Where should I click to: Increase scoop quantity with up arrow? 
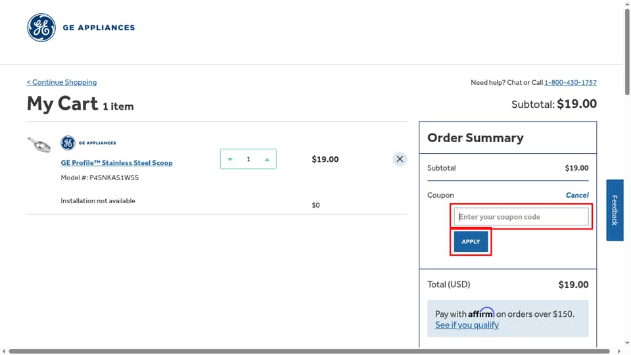tap(267, 159)
